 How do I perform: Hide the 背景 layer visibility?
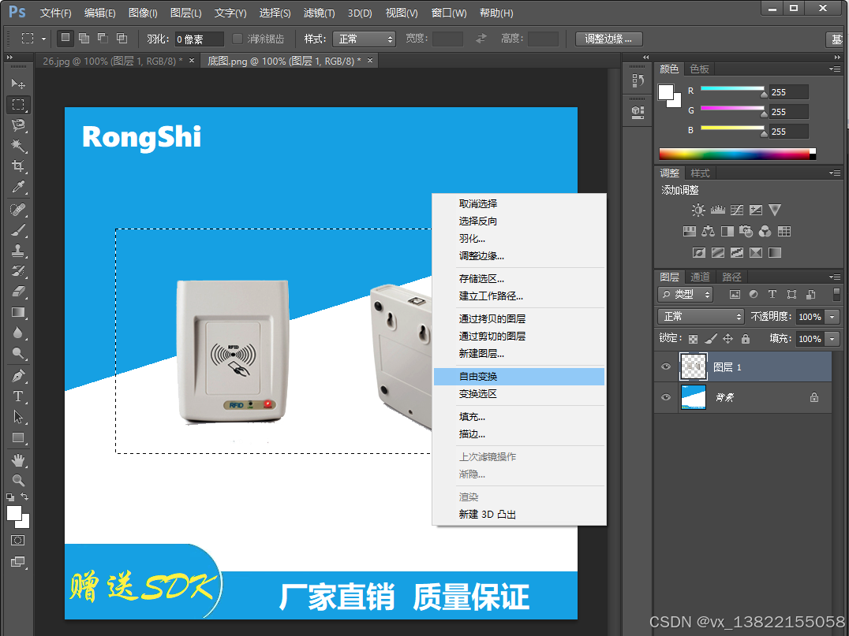click(x=666, y=397)
